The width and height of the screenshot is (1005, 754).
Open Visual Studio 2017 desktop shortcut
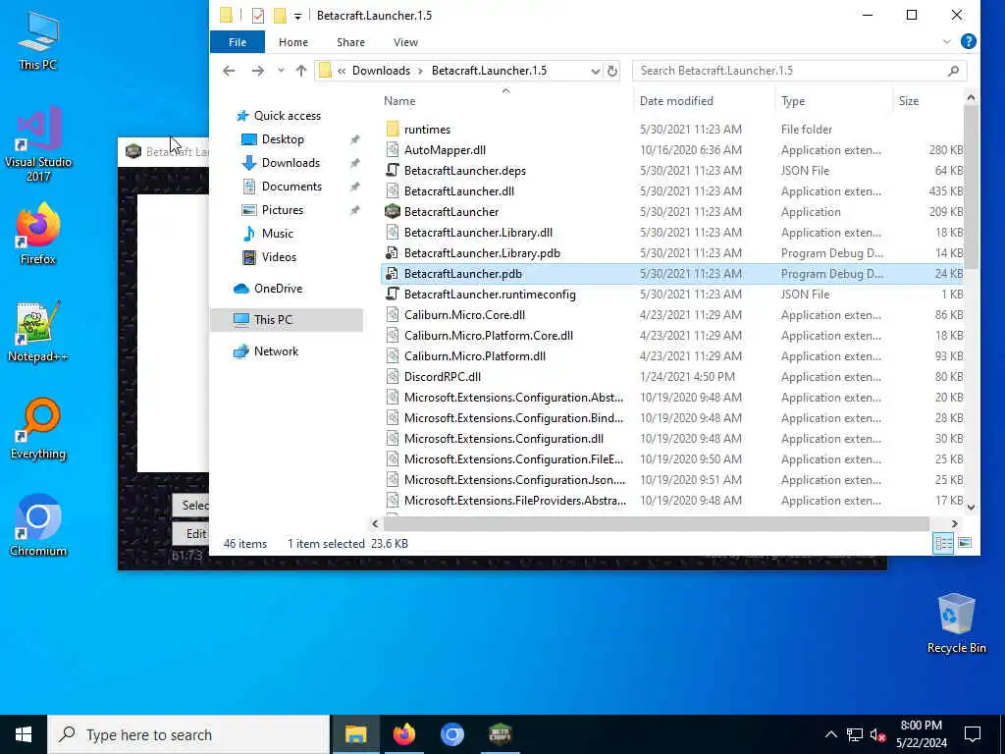[38, 143]
